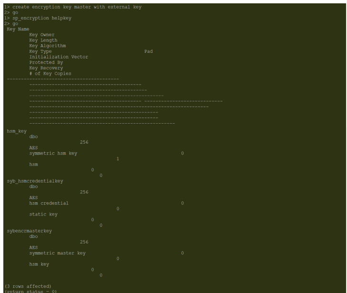Viewport: 347px width, 293px height.
Task: Click the Pad value '0' on the hsm credential row
Action: 183,203
